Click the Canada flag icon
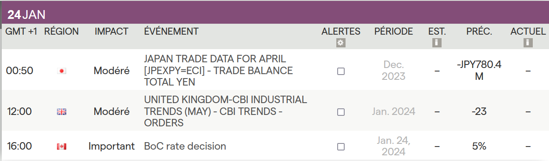The height and width of the screenshot is (161, 549). click(x=61, y=147)
